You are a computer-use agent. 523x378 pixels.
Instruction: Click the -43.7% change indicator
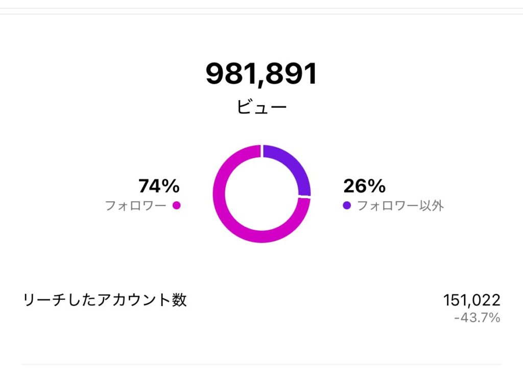click(477, 318)
